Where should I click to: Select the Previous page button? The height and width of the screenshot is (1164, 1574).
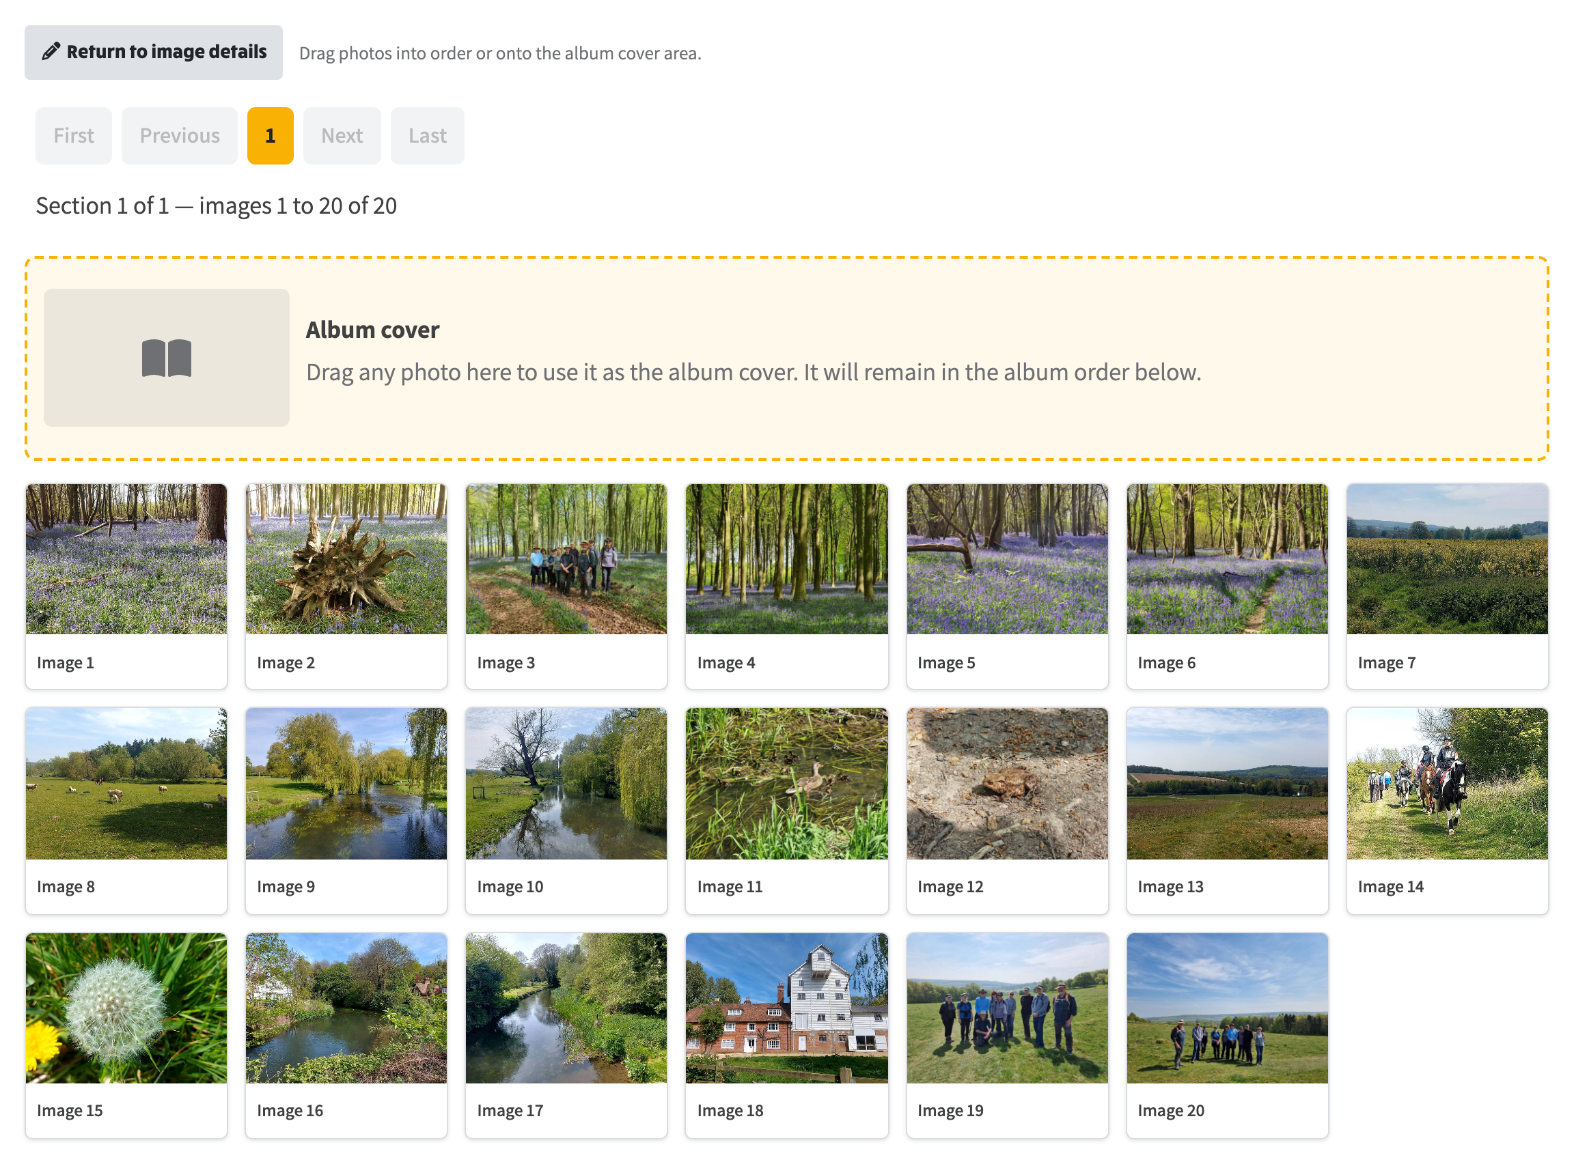180,135
